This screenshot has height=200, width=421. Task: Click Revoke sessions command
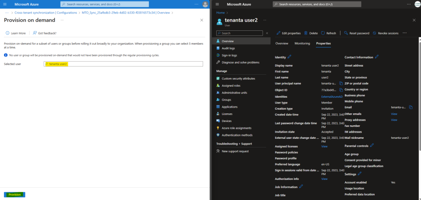[386, 33]
